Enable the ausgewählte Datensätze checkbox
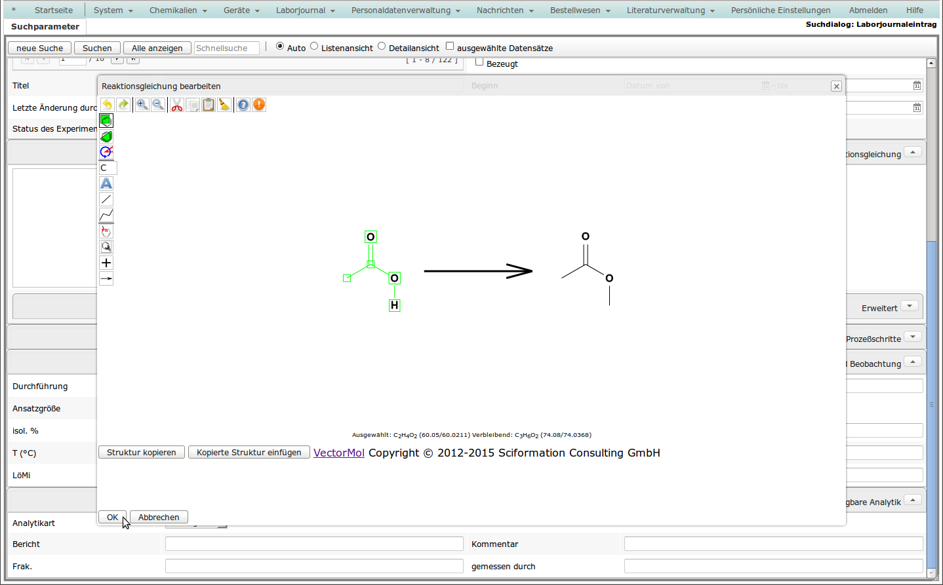This screenshot has height=585, width=943. click(x=450, y=46)
